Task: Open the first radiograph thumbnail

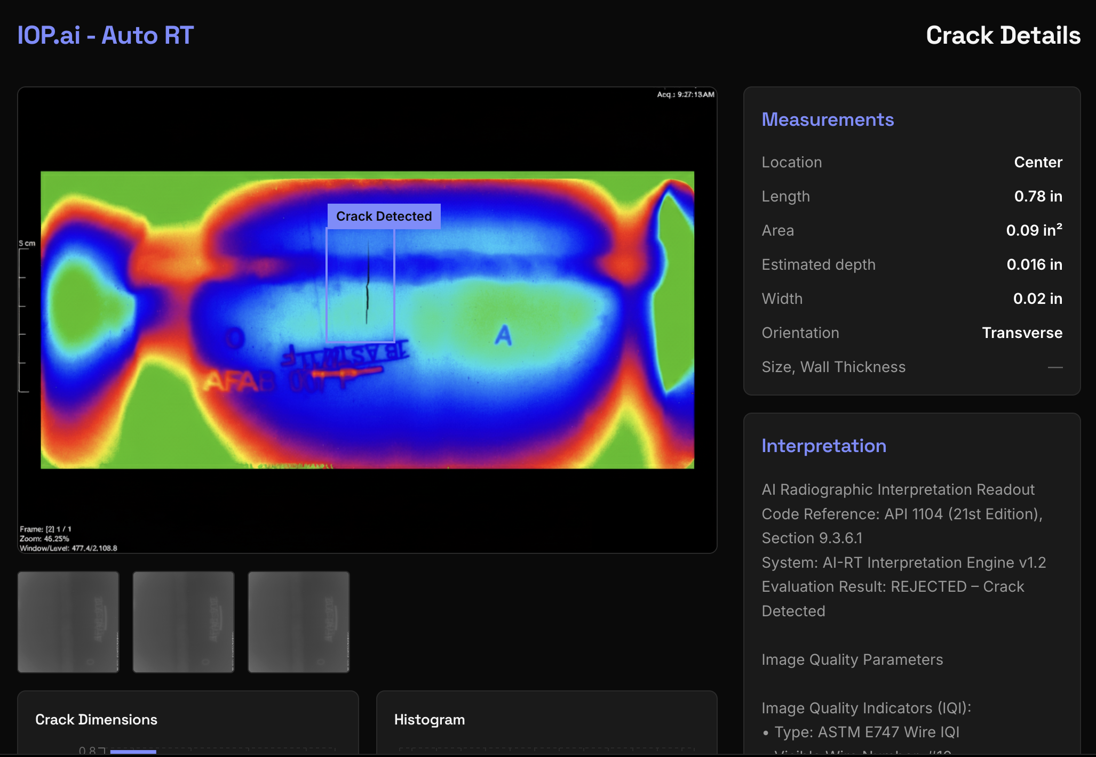Action: tap(68, 622)
